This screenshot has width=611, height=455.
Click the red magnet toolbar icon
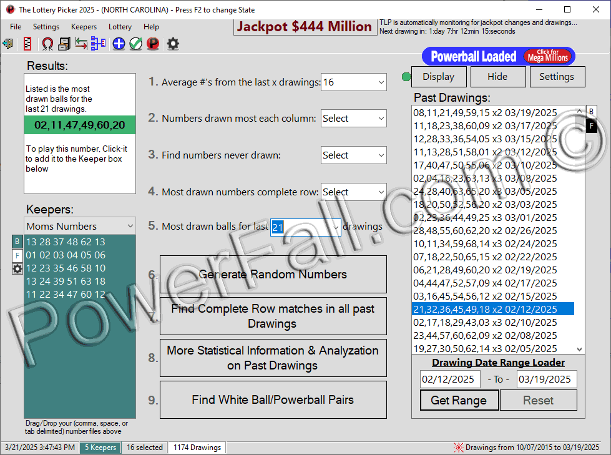(47, 44)
